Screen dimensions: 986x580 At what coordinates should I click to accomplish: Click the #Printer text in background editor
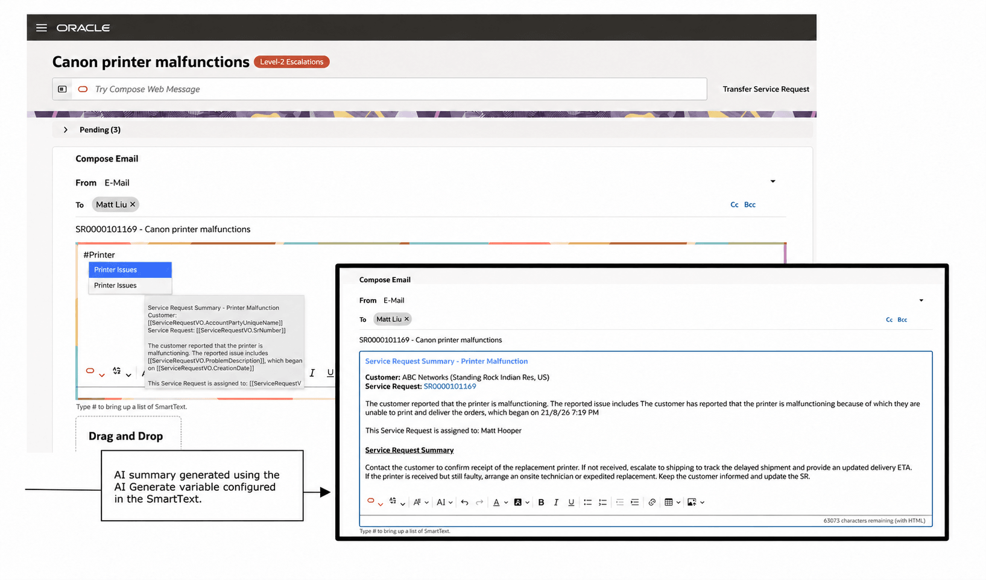tap(99, 255)
